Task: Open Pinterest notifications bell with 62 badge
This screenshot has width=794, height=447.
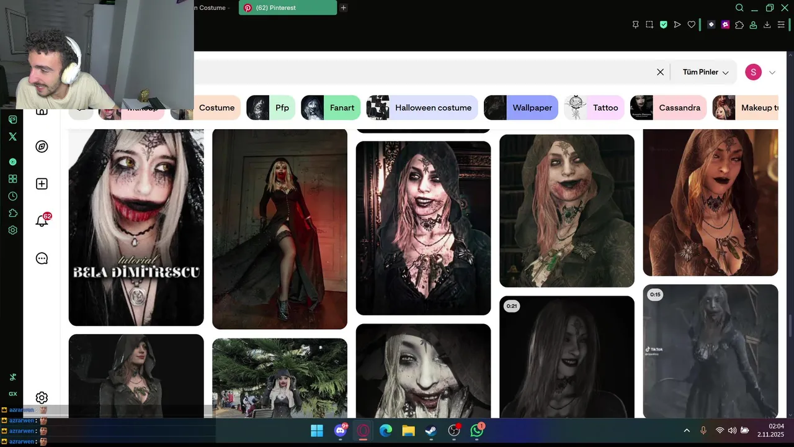Action: 42,220
